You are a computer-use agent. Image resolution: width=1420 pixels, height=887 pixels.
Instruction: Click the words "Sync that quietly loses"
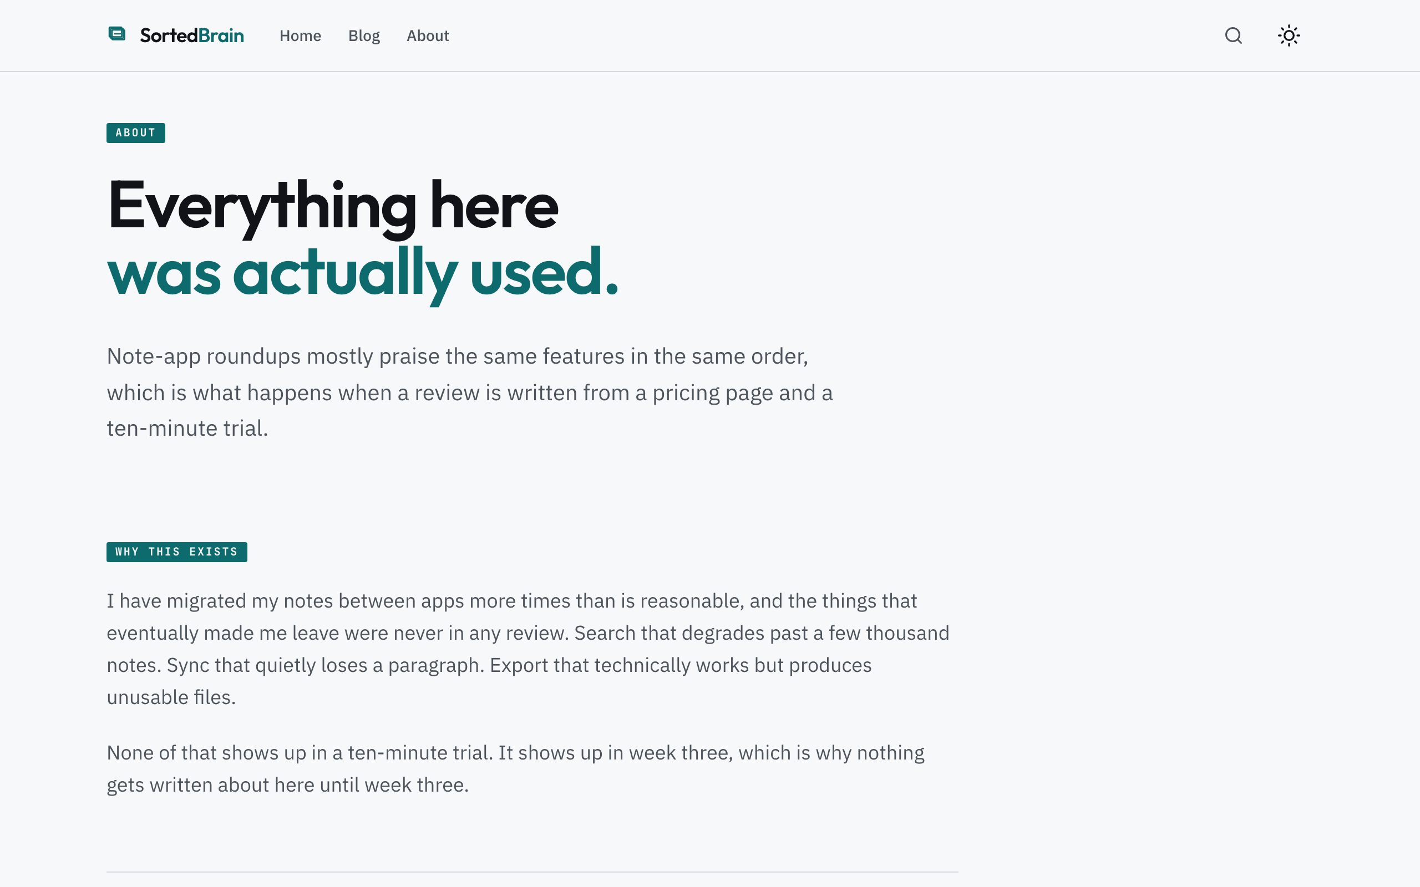click(x=267, y=665)
